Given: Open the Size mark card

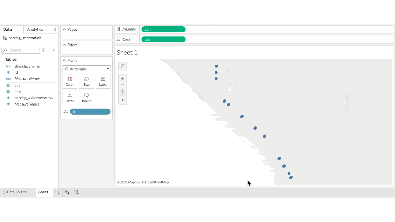Looking at the screenshot, I should [x=86, y=81].
